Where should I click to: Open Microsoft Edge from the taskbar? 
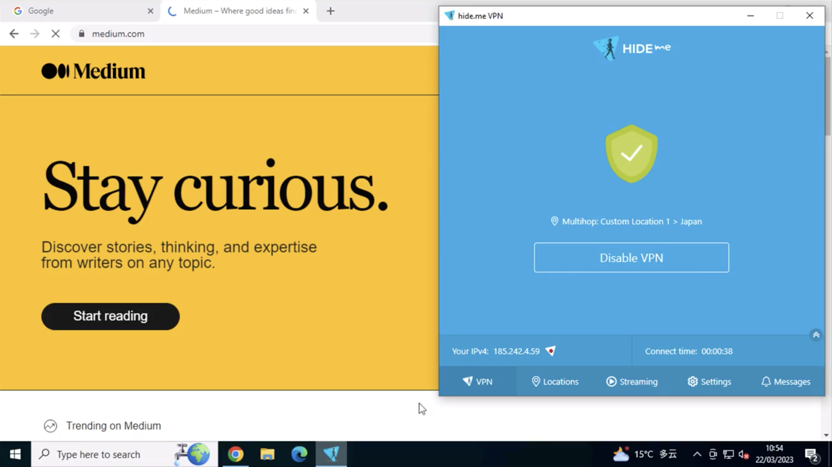299,454
